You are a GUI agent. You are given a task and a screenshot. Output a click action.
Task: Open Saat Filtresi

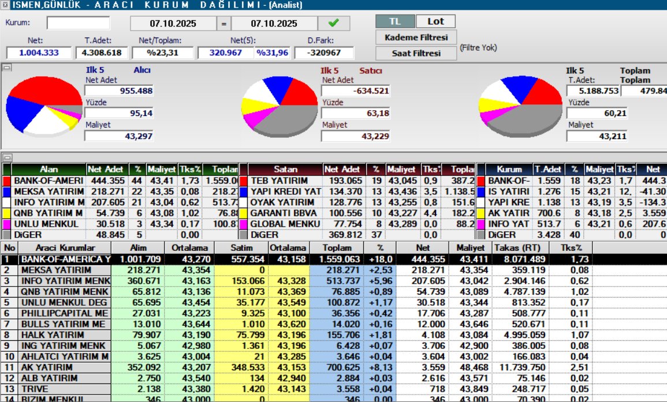[x=416, y=53]
